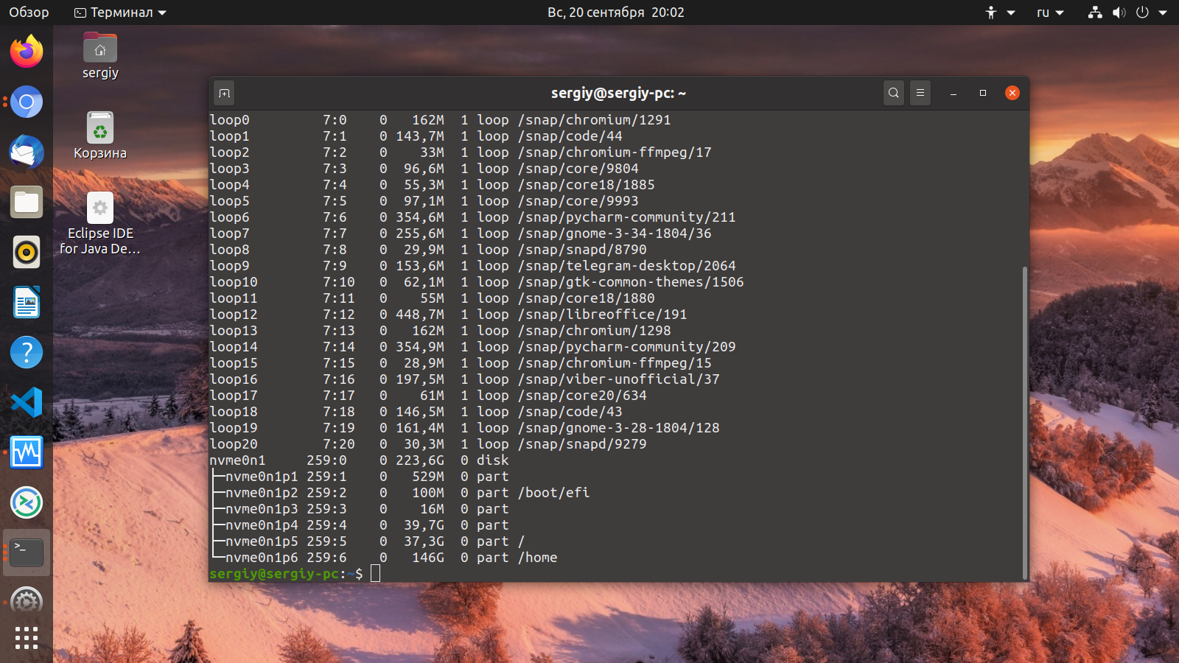Open the Терминал app menu
This screenshot has width=1179, height=663.
click(121, 13)
